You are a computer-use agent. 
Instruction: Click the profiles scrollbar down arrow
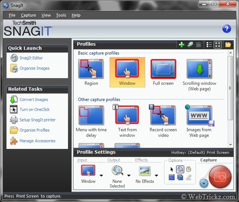click(x=230, y=145)
